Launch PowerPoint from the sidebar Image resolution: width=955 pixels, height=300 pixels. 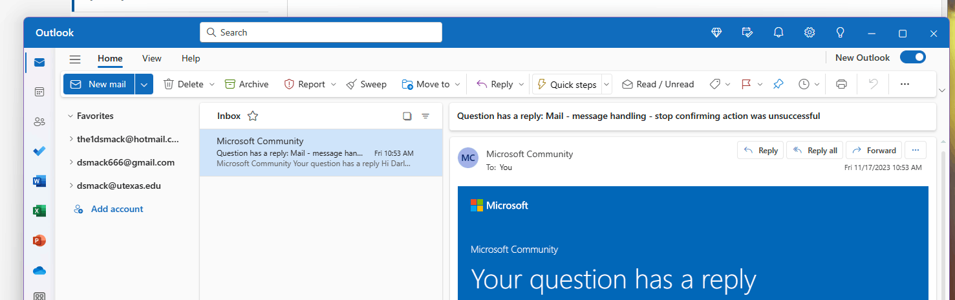pos(39,241)
